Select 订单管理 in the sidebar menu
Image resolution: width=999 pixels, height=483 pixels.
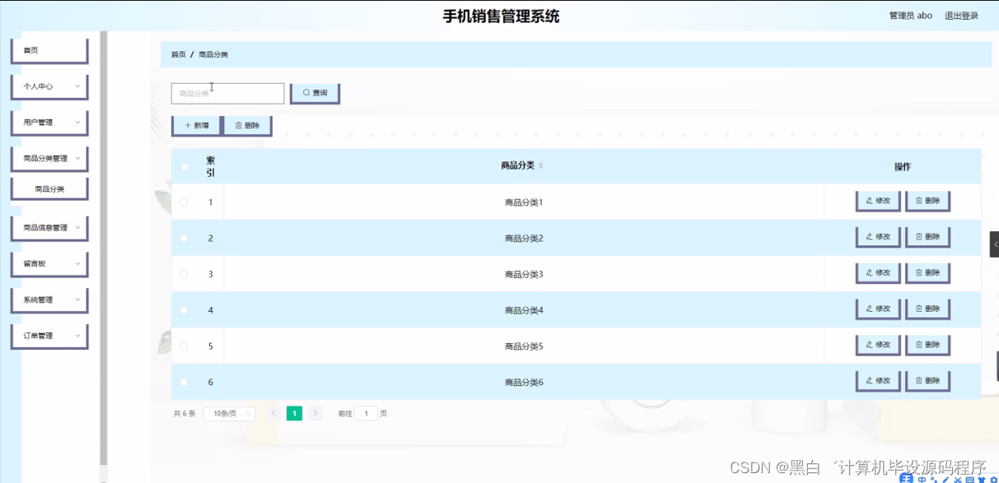click(x=49, y=336)
